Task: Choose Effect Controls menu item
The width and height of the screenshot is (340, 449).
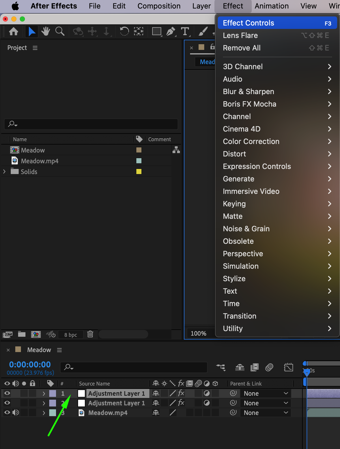Action: click(x=277, y=23)
